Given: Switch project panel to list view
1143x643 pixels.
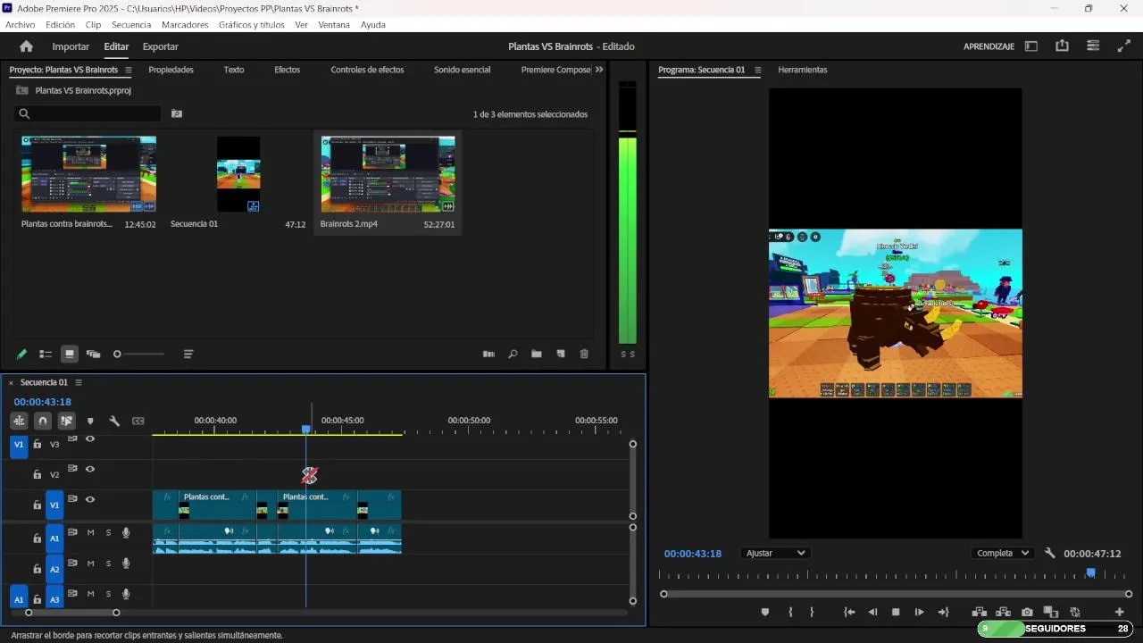Looking at the screenshot, I should [x=46, y=355].
